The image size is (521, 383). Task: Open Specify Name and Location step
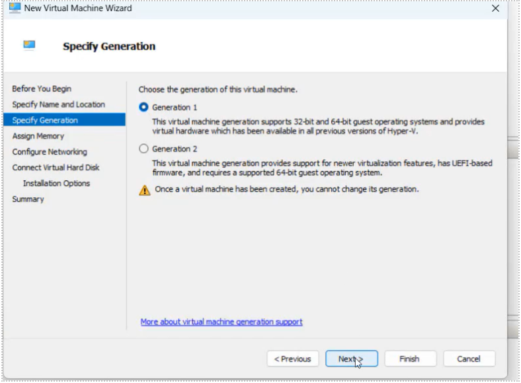tap(58, 104)
